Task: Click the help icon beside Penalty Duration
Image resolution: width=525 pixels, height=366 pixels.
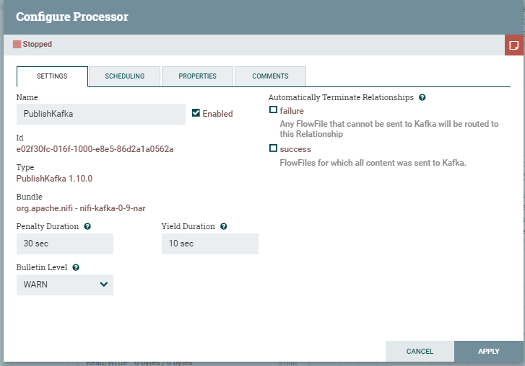Action: (x=87, y=226)
